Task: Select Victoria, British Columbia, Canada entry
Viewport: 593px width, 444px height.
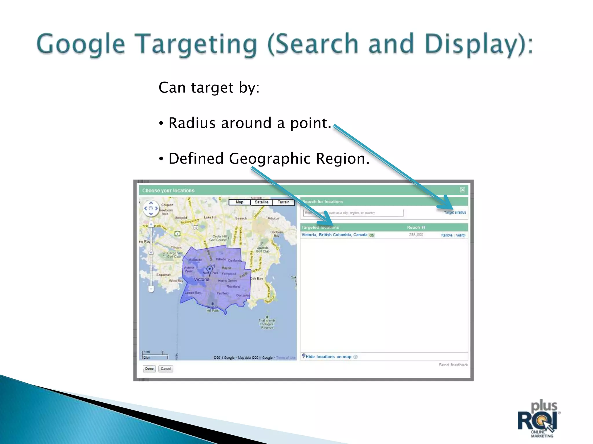Action: 334,235
